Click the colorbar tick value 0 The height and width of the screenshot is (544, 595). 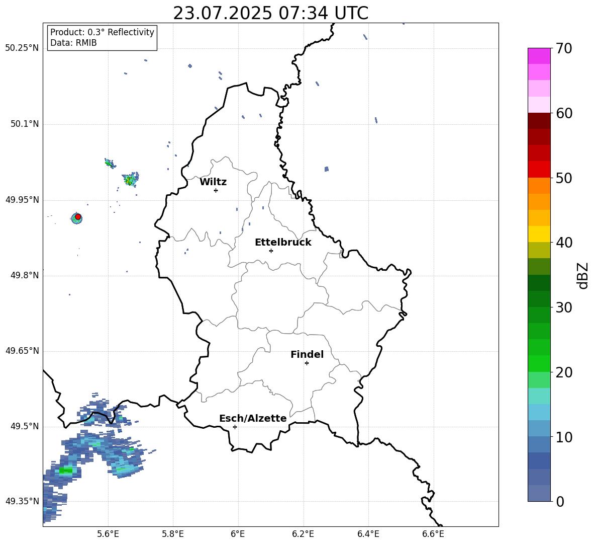tap(560, 501)
